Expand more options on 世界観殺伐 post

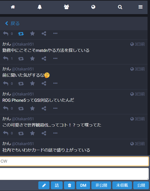(55, 133)
